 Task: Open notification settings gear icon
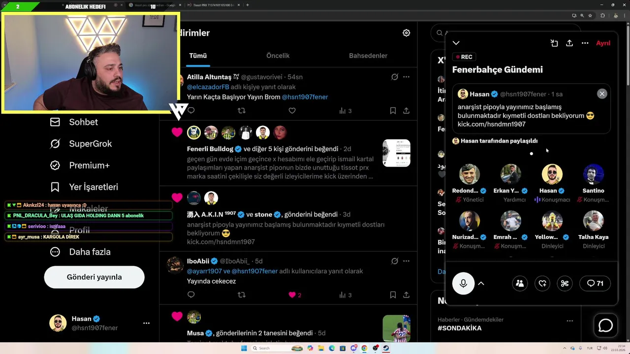[406, 33]
